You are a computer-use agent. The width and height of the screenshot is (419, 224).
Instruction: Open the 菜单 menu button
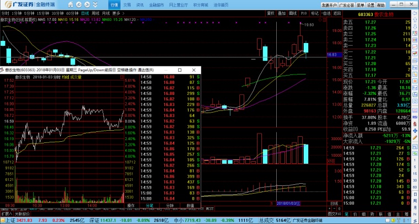(x=361, y=5)
